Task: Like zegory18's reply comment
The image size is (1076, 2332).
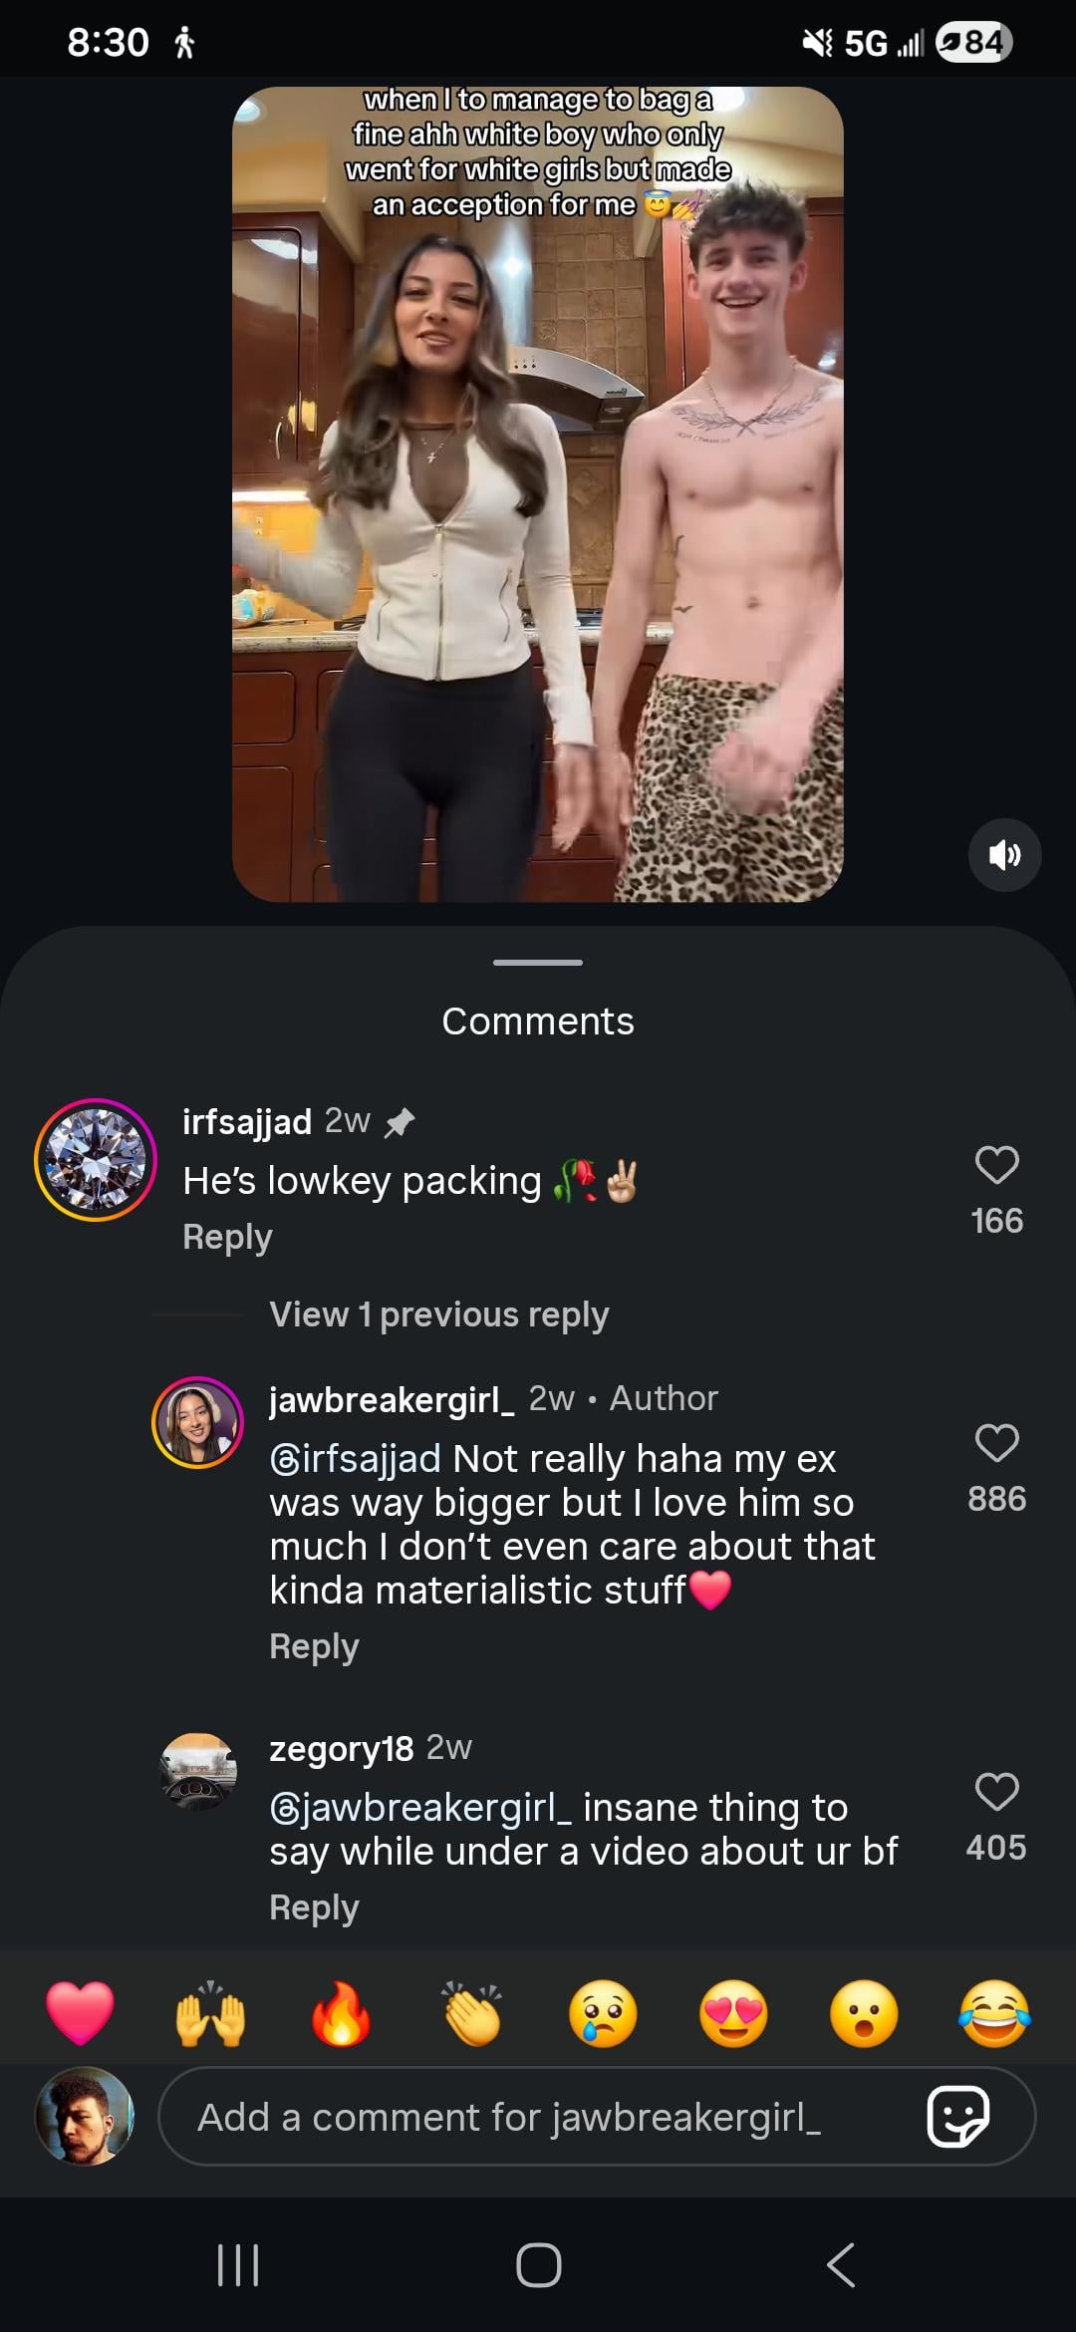Action: (996, 1792)
